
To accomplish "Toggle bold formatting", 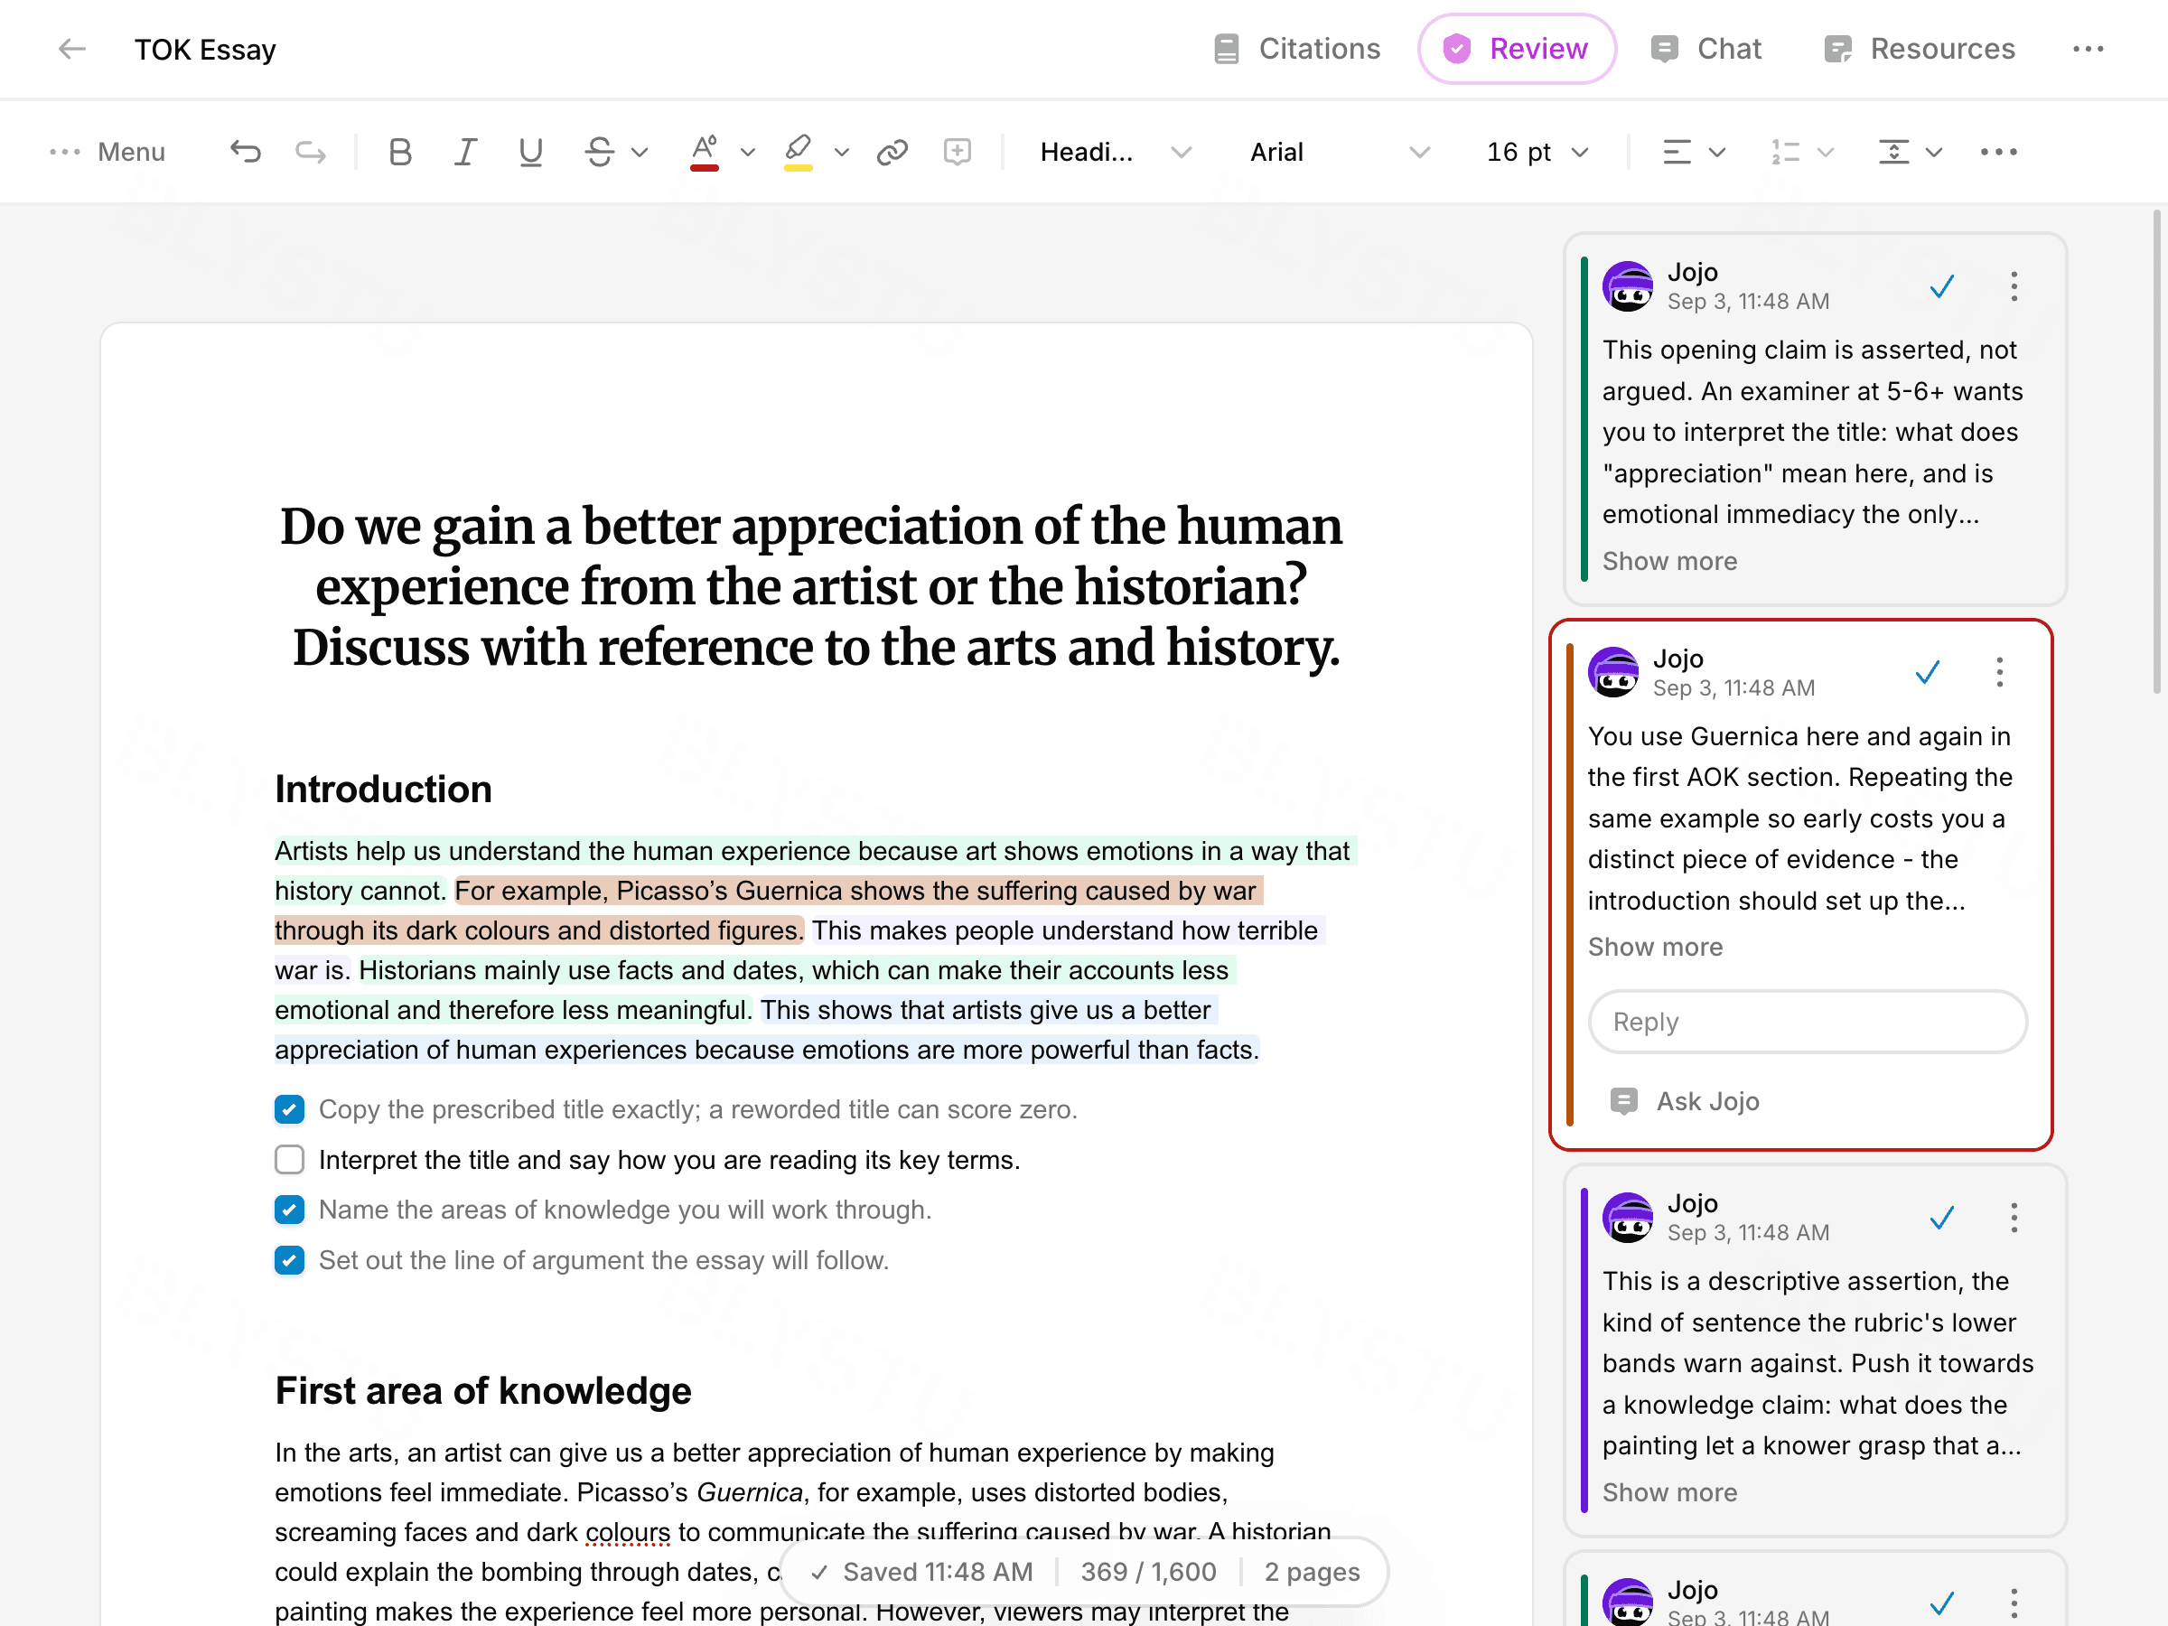I will click(400, 152).
